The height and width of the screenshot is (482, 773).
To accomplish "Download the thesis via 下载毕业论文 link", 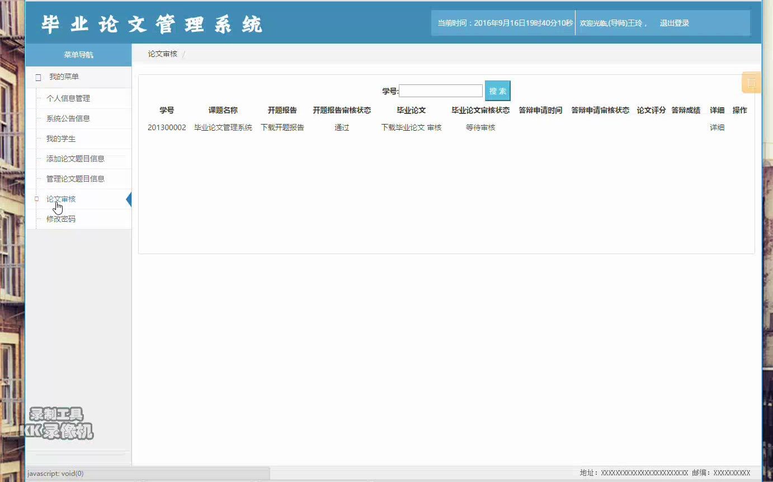I will coord(402,127).
